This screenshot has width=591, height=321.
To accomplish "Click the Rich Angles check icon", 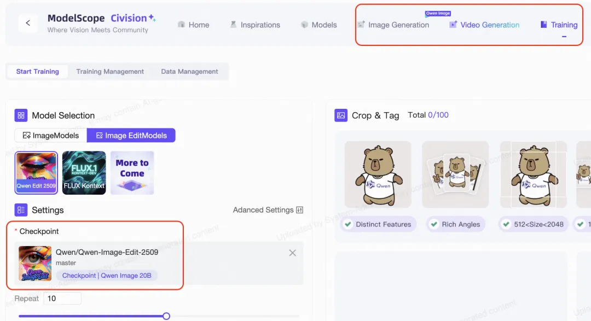I will click(x=434, y=224).
